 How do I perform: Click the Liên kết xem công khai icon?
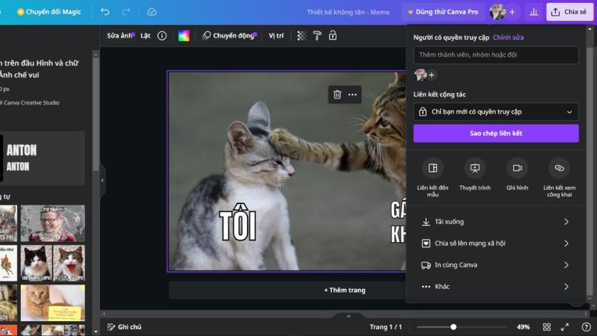[x=559, y=168]
